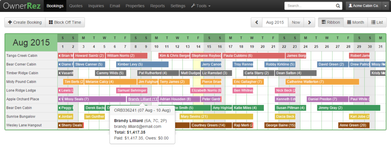Open Samuel Behringer booking
The height and width of the screenshot is (147, 391).
132,90
